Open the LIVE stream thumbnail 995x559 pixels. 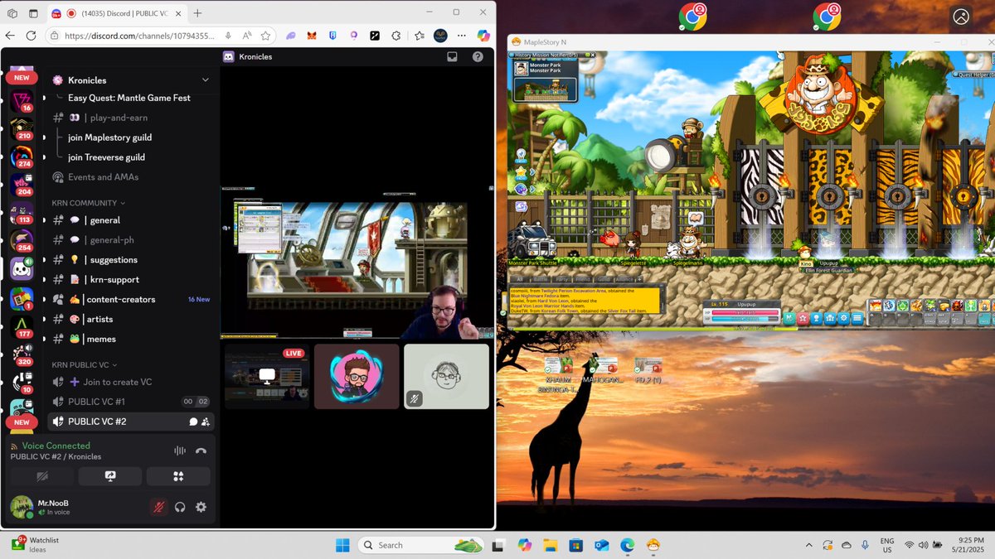pos(267,377)
